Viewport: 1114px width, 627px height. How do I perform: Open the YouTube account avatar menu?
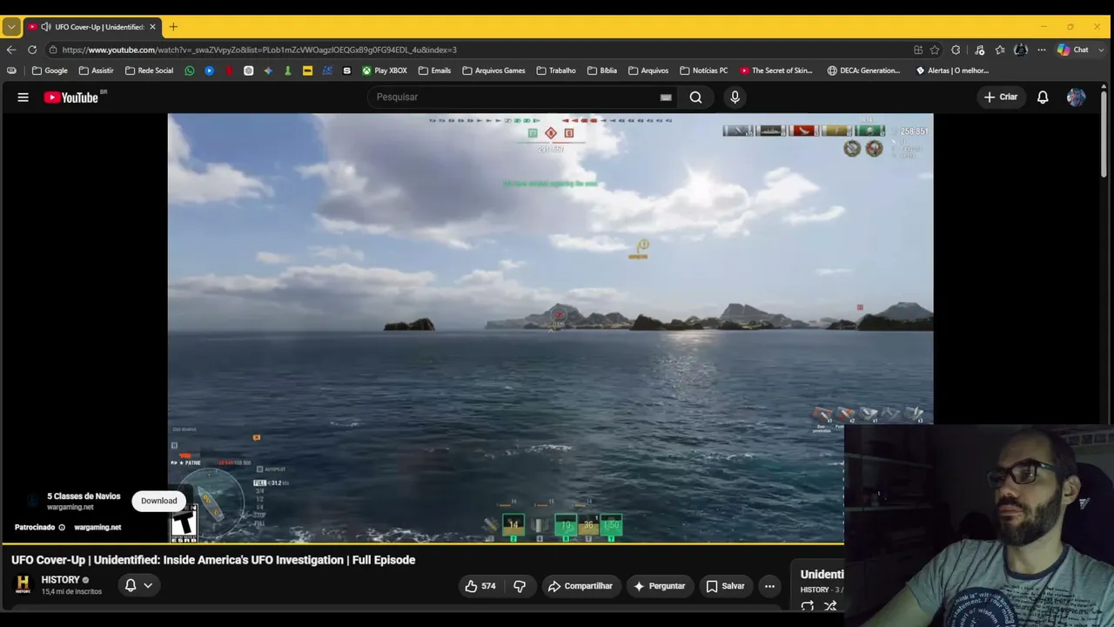tap(1076, 98)
